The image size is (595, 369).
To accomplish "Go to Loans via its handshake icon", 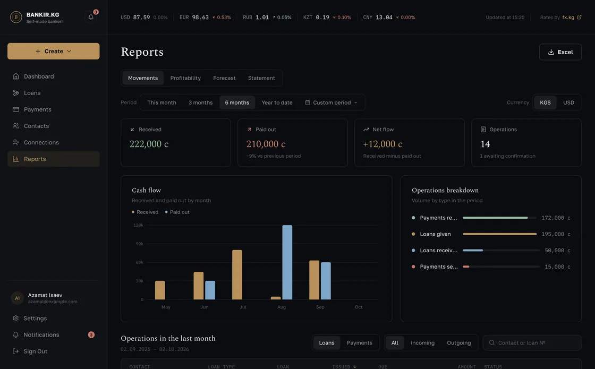I will (x=16, y=93).
